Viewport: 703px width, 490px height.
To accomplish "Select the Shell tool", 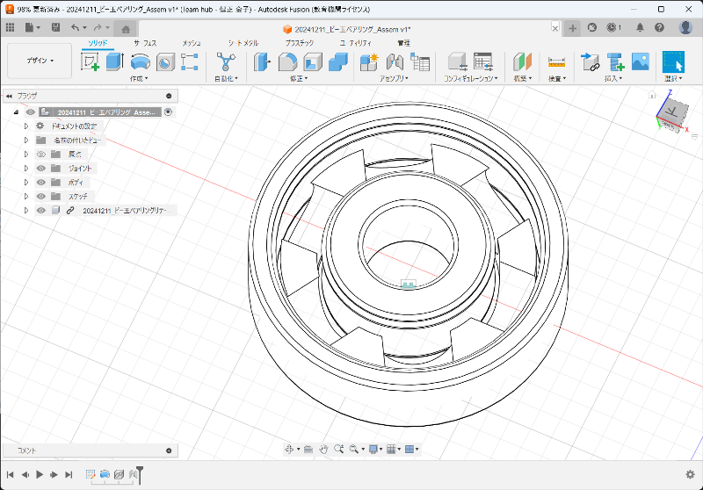I will tap(313, 61).
